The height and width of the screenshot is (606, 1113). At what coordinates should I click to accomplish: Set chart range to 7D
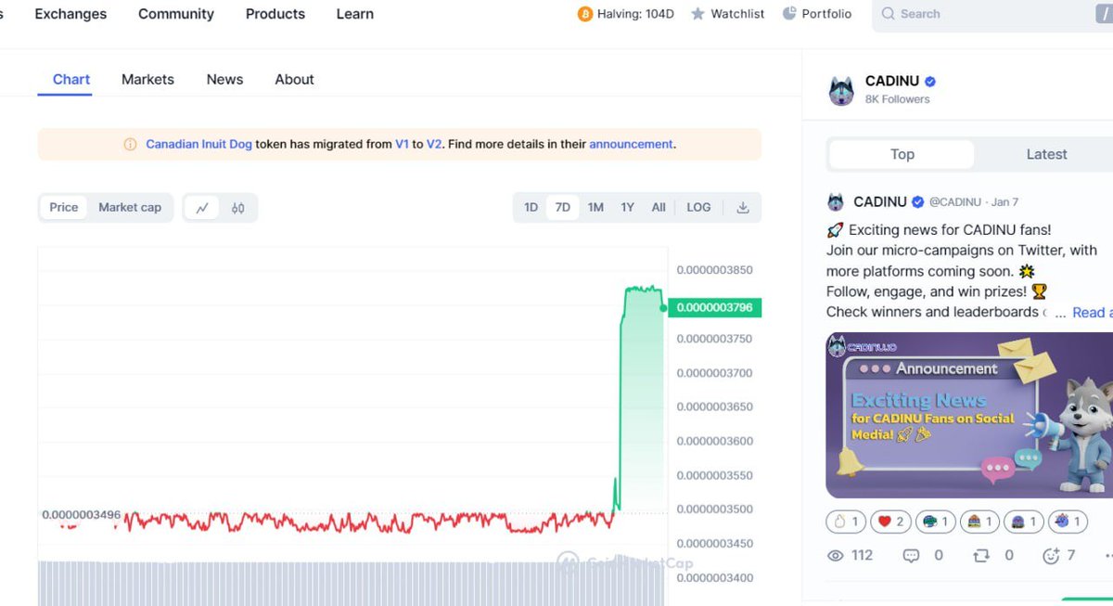563,207
